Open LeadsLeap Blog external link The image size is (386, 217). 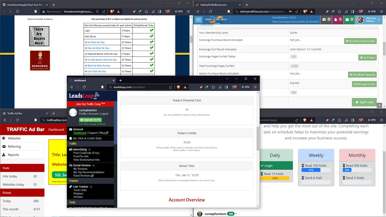104,133
